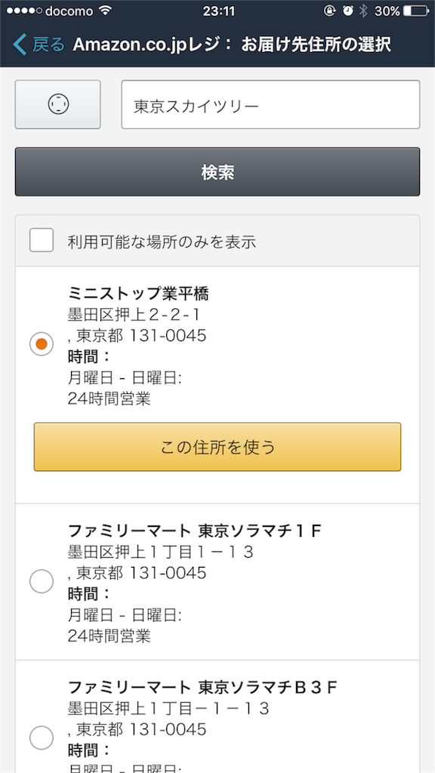Viewport: 435px width, 773px height.
Task: Tap the ファミリーマート 東京ソラマチＢ３Ｆ store name
Action: 202,687
